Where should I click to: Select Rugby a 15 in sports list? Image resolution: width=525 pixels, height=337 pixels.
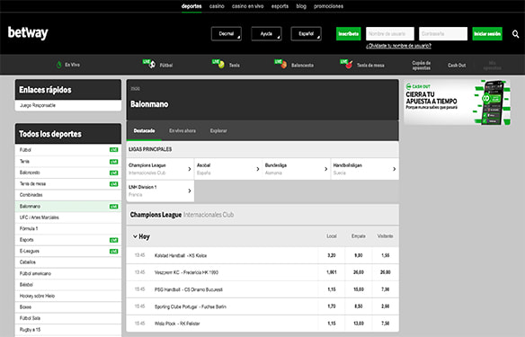tap(68, 330)
